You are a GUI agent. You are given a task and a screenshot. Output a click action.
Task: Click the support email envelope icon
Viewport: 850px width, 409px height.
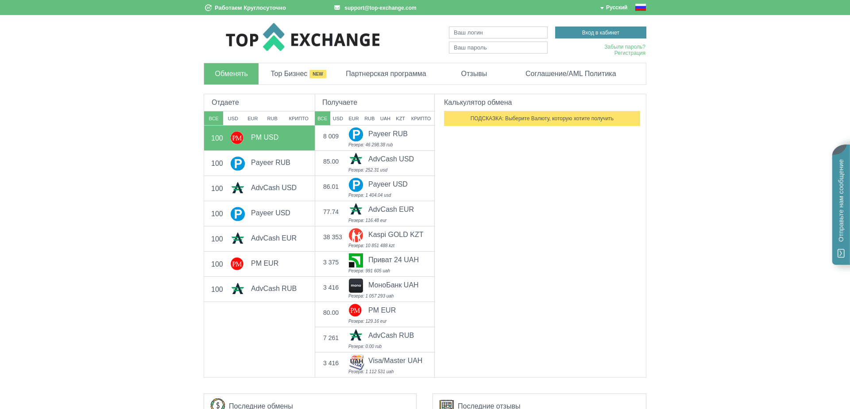tap(336, 8)
